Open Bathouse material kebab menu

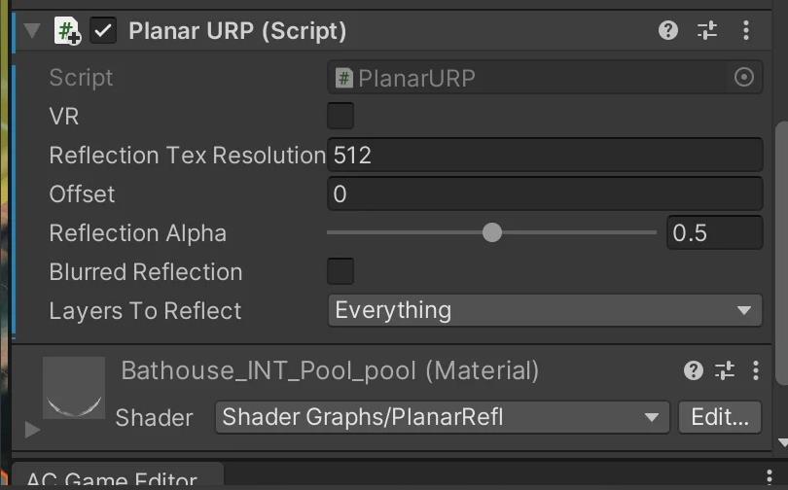pyautogui.click(x=756, y=370)
